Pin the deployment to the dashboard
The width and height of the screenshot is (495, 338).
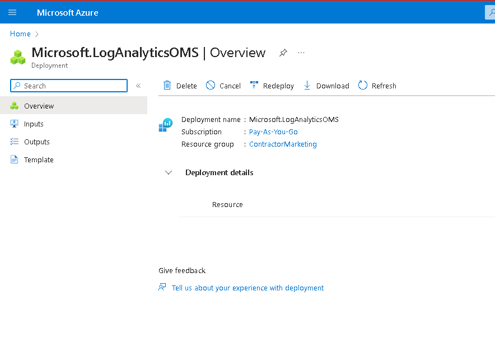click(283, 53)
